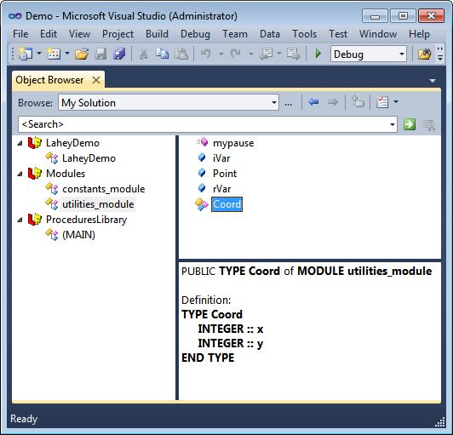Open the Team menu
This screenshot has width=453, height=435.
[x=235, y=34]
